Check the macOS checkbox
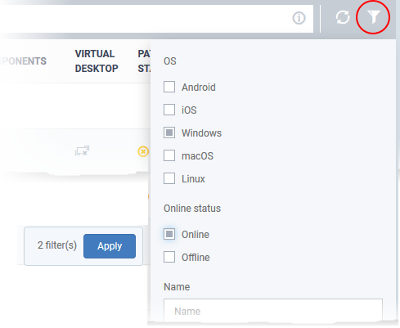 tap(169, 155)
